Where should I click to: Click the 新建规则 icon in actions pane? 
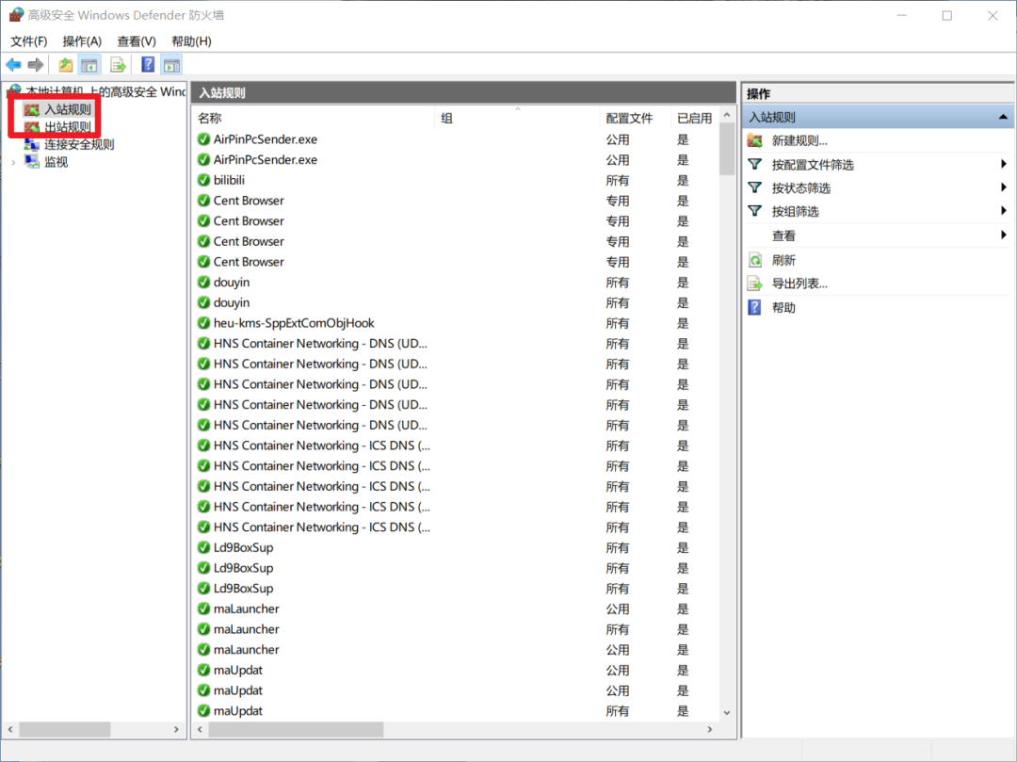[x=755, y=140]
